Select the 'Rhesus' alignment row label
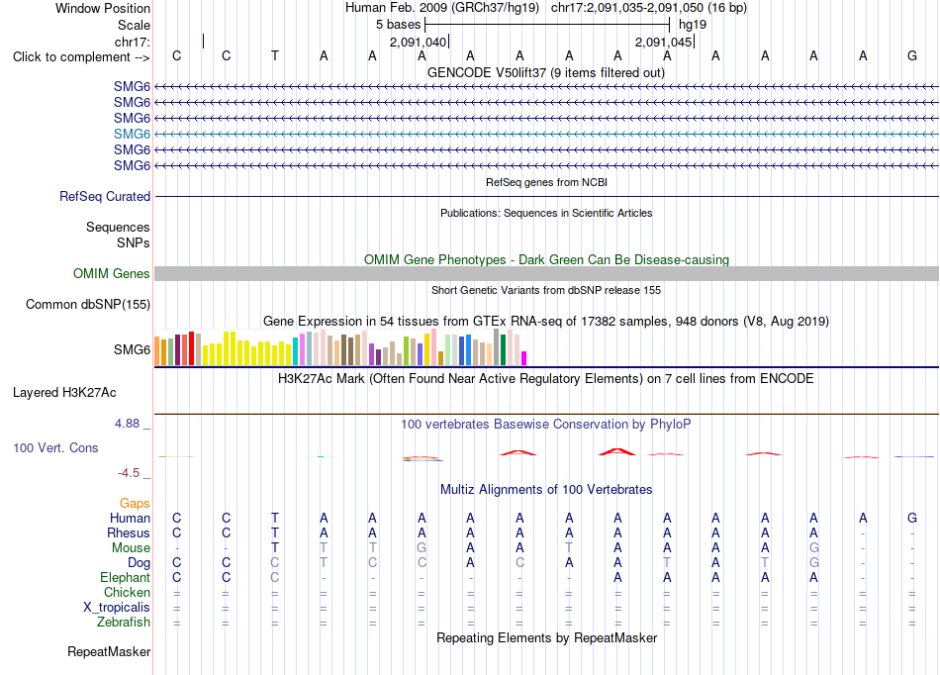940x675 pixels. tap(129, 532)
